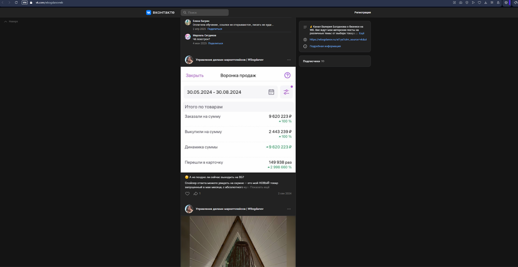Image resolution: width=518 pixels, height=267 pixels.
Task: Open the three-dot menu of the photo post
Action: click(289, 209)
